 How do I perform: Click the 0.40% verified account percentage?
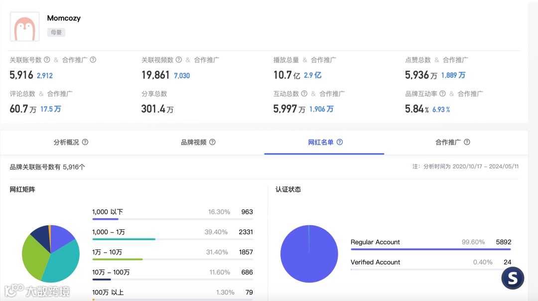coord(483,262)
